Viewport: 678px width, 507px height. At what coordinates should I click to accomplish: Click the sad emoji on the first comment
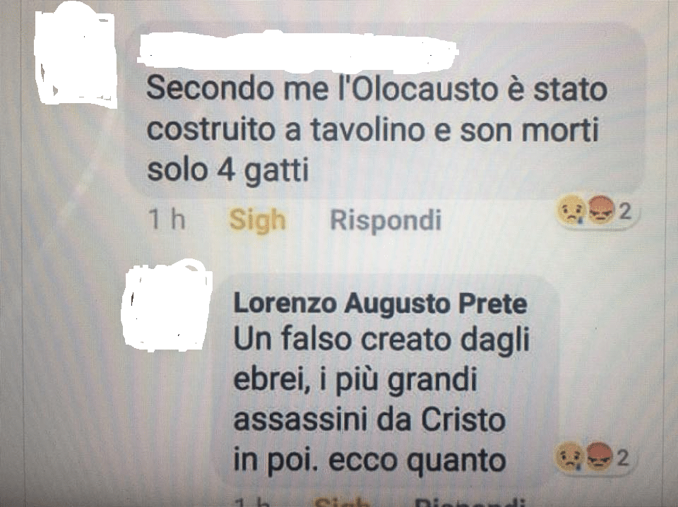(x=571, y=210)
